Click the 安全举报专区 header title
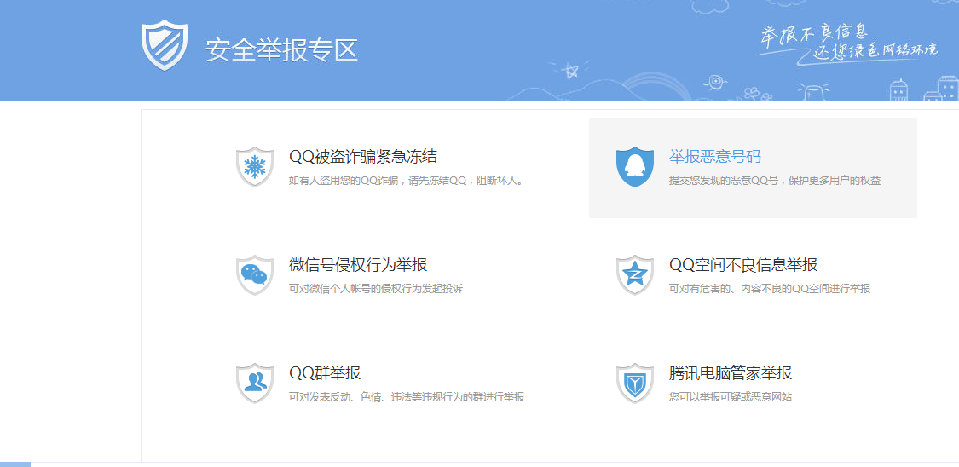Viewport: 959px width, 467px height. (281, 49)
